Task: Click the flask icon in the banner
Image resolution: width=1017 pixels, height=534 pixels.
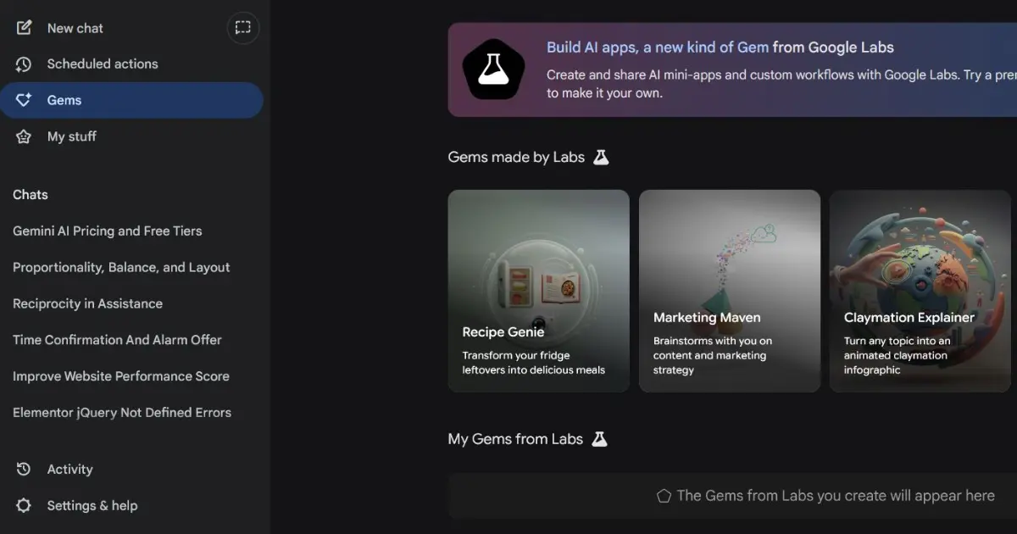Action: [x=494, y=70]
